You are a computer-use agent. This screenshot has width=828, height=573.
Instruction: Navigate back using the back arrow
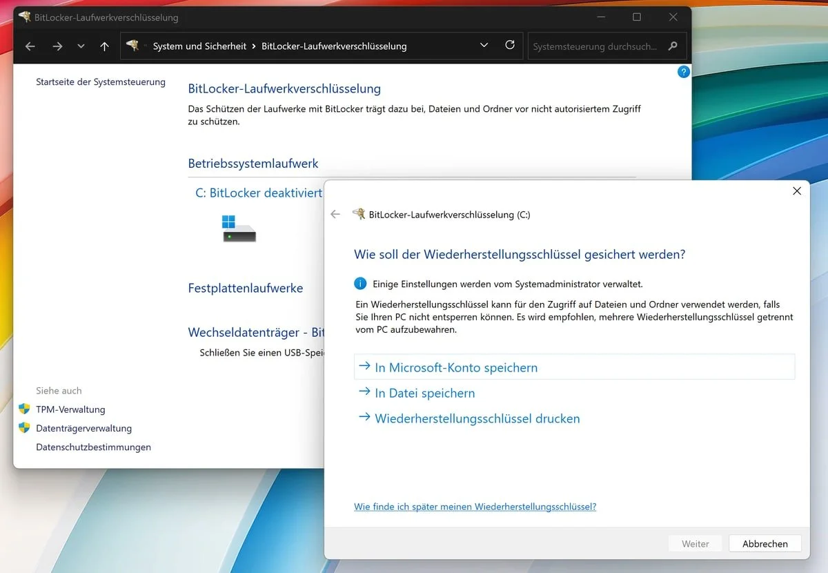[x=30, y=46]
